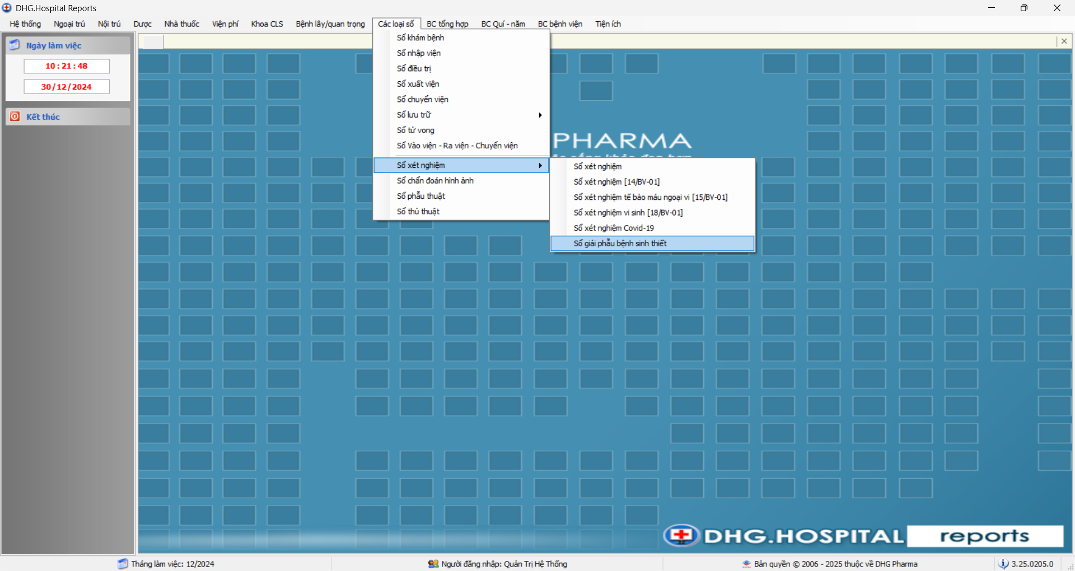Select Sổ xuất viện menu entry
This screenshot has width=1075, height=571.
pos(461,84)
